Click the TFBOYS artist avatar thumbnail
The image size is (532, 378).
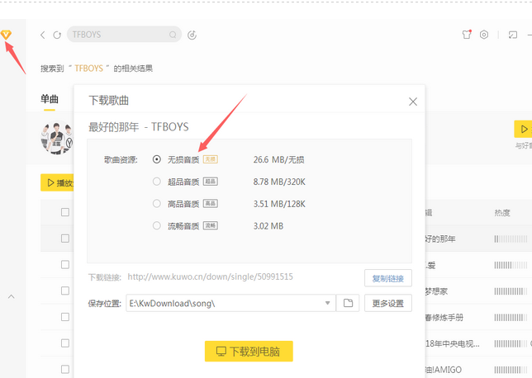click(x=57, y=138)
